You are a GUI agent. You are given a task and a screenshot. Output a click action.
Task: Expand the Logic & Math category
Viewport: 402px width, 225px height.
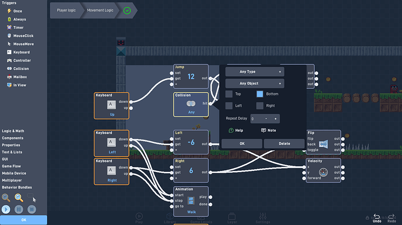point(13,131)
